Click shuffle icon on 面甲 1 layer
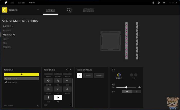This screenshot has width=180, height=110. 6,79
